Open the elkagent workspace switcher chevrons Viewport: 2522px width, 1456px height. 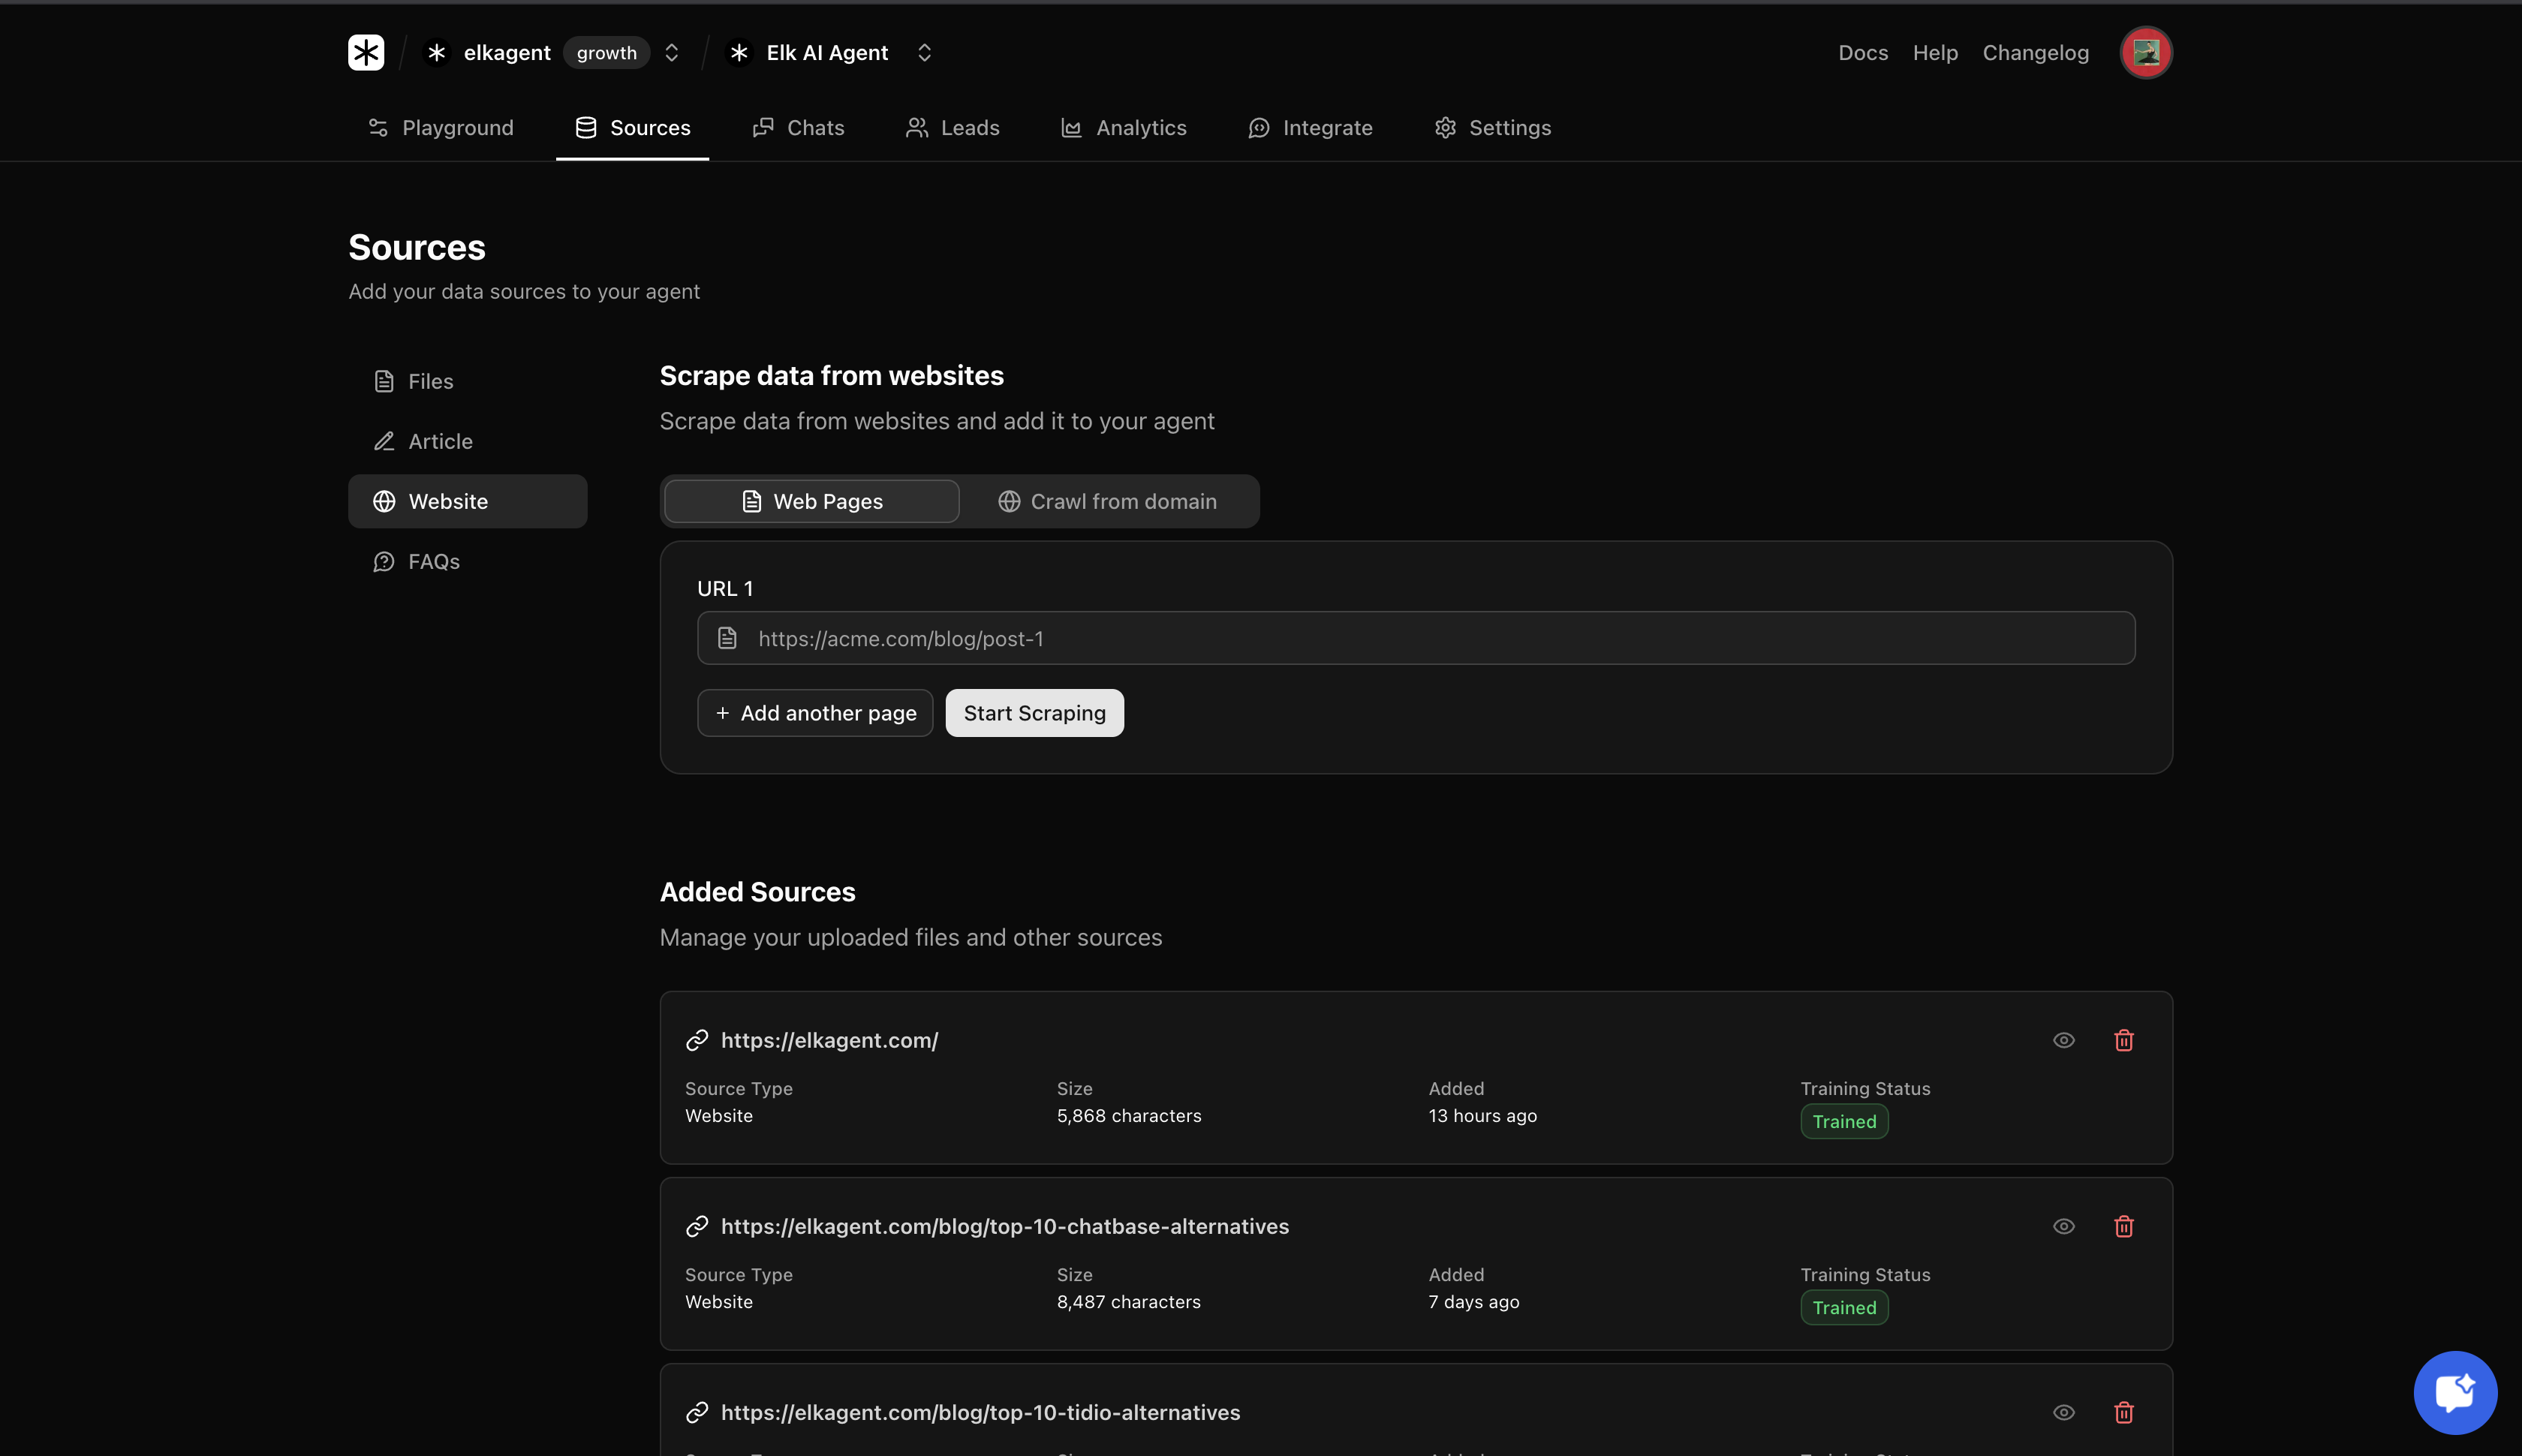click(x=672, y=52)
